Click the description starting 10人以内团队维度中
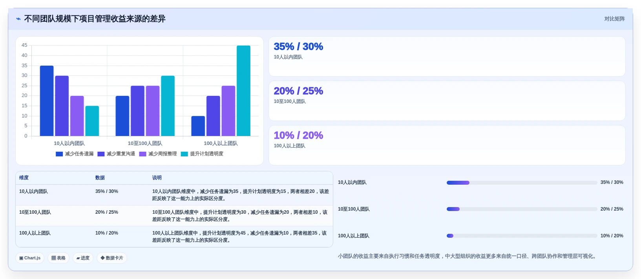 point(241,195)
